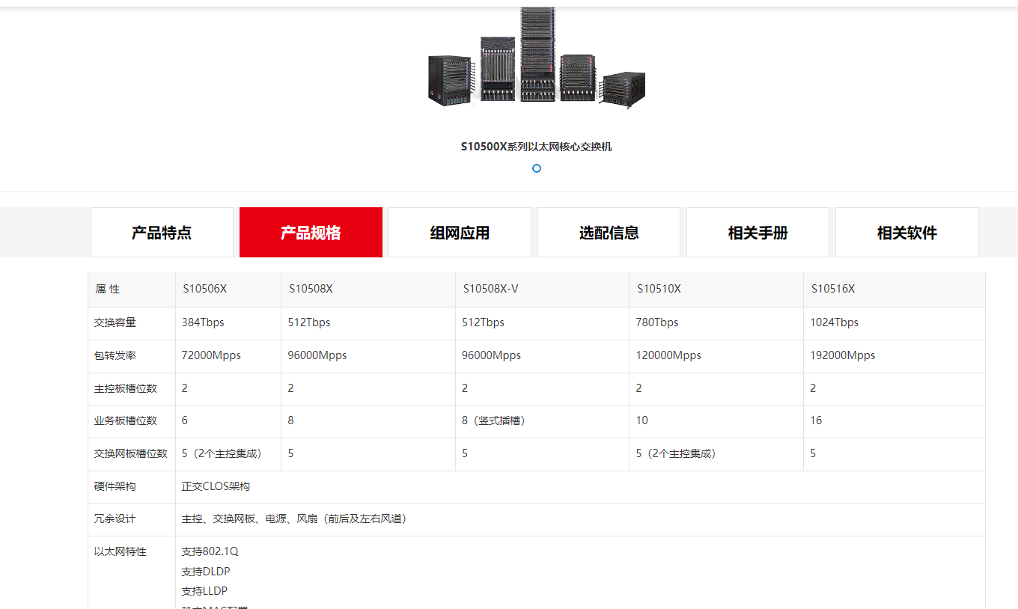The width and height of the screenshot is (1018, 609).
Task: Click the 硬件架构 row label
Action: 115,486
